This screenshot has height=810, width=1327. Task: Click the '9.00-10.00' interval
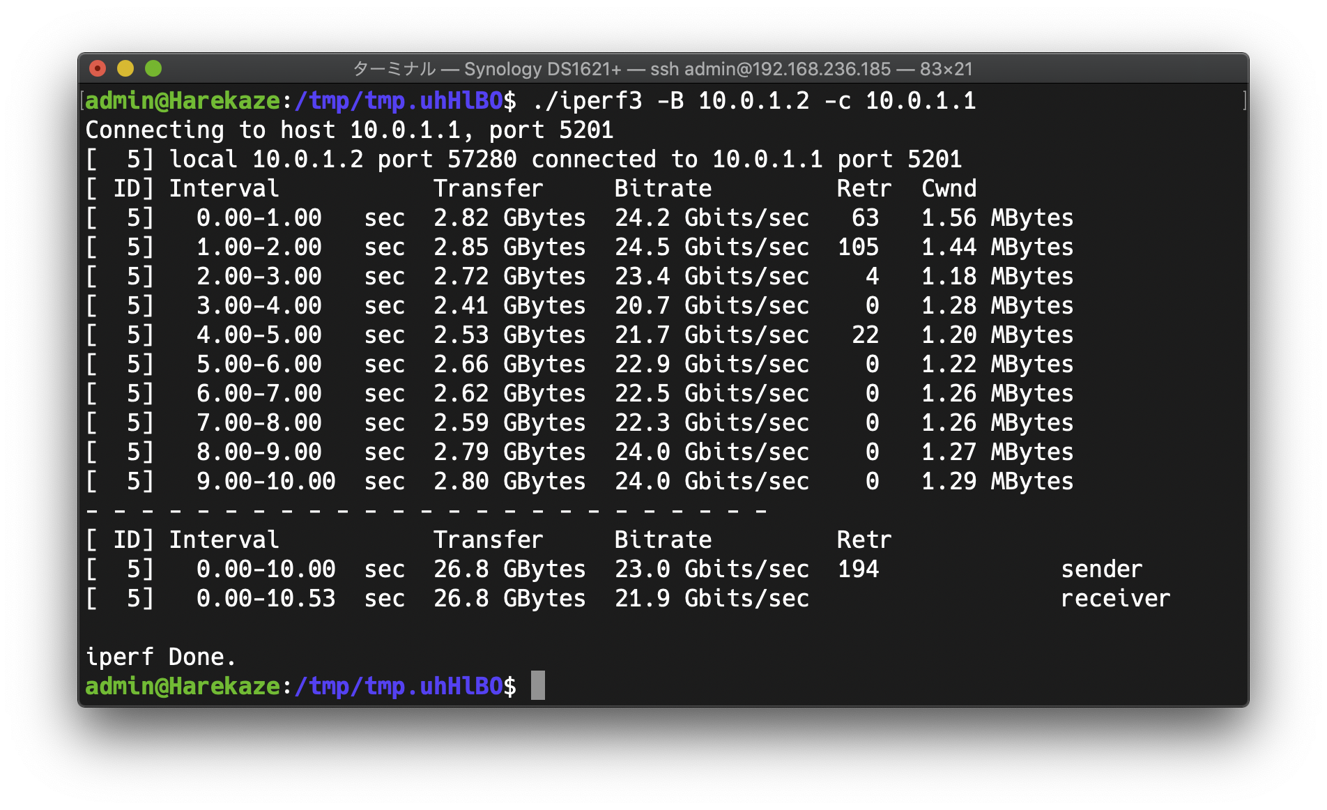[x=266, y=482]
